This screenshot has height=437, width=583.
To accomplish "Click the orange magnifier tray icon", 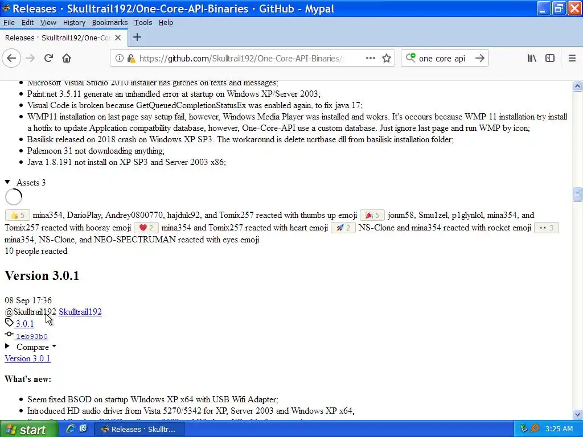I will [535, 429].
